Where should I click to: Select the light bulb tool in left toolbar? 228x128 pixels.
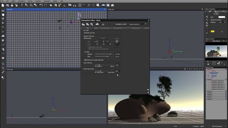tap(3, 58)
